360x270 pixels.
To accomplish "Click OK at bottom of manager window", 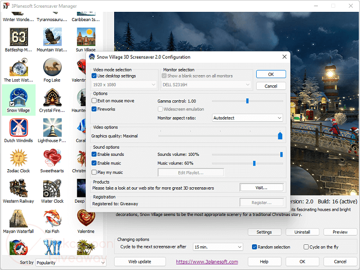I will pos(302,261).
